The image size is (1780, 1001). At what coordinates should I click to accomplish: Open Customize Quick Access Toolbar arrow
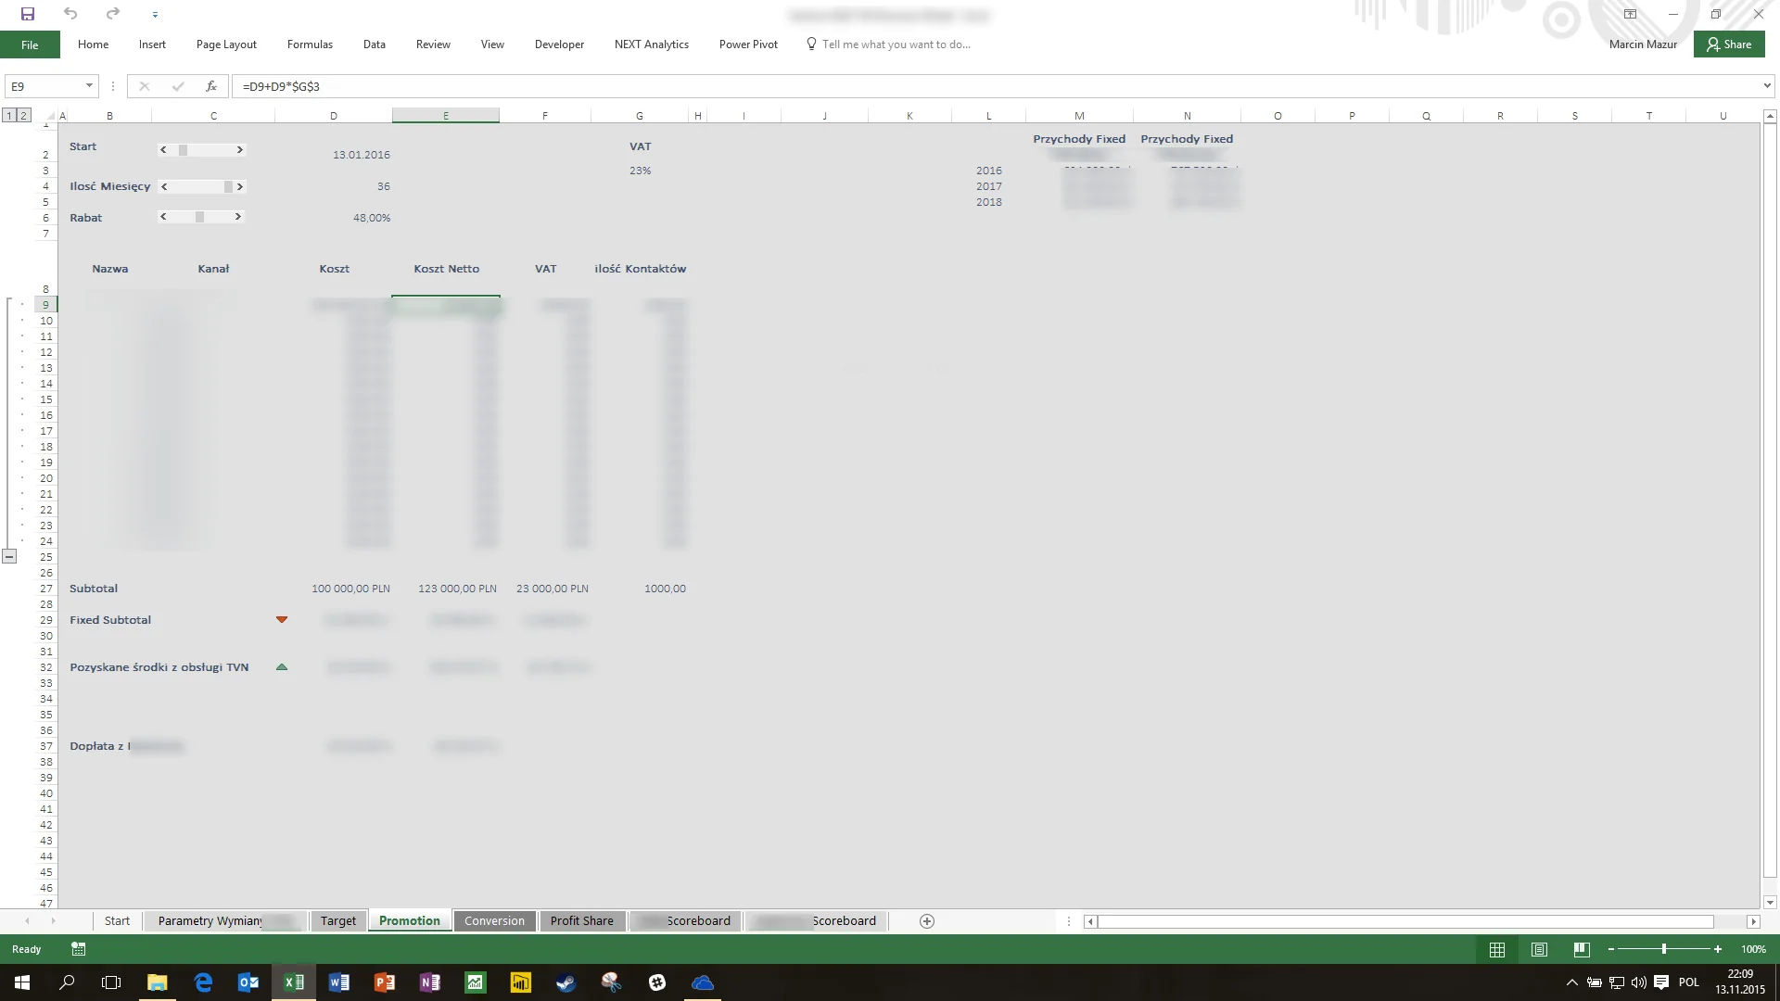pos(155,15)
